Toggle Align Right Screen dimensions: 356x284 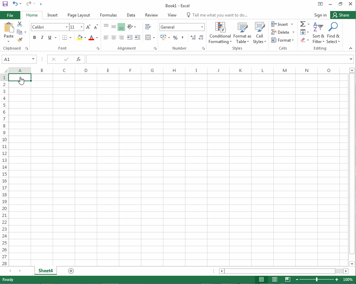tap(121, 38)
